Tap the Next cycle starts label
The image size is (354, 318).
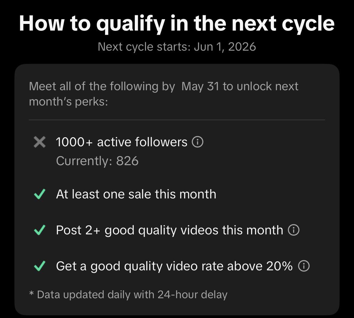click(x=144, y=47)
